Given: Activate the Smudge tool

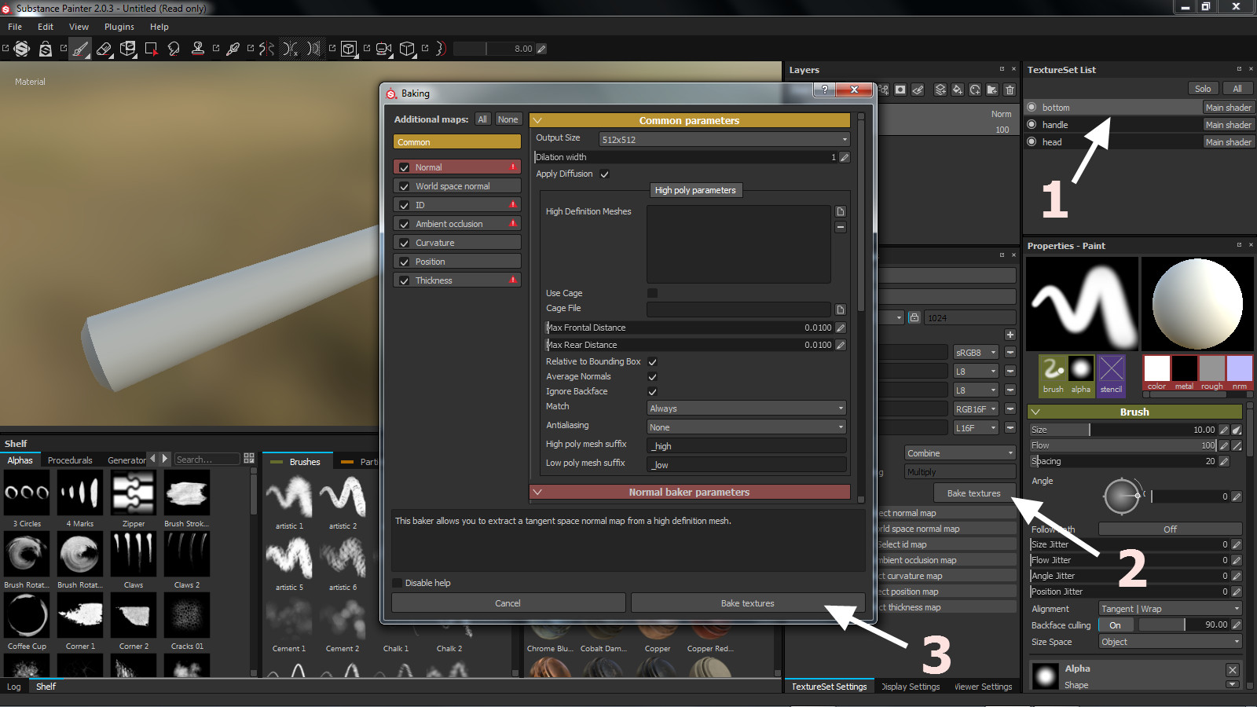Looking at the screenshot, I should 174,49.
